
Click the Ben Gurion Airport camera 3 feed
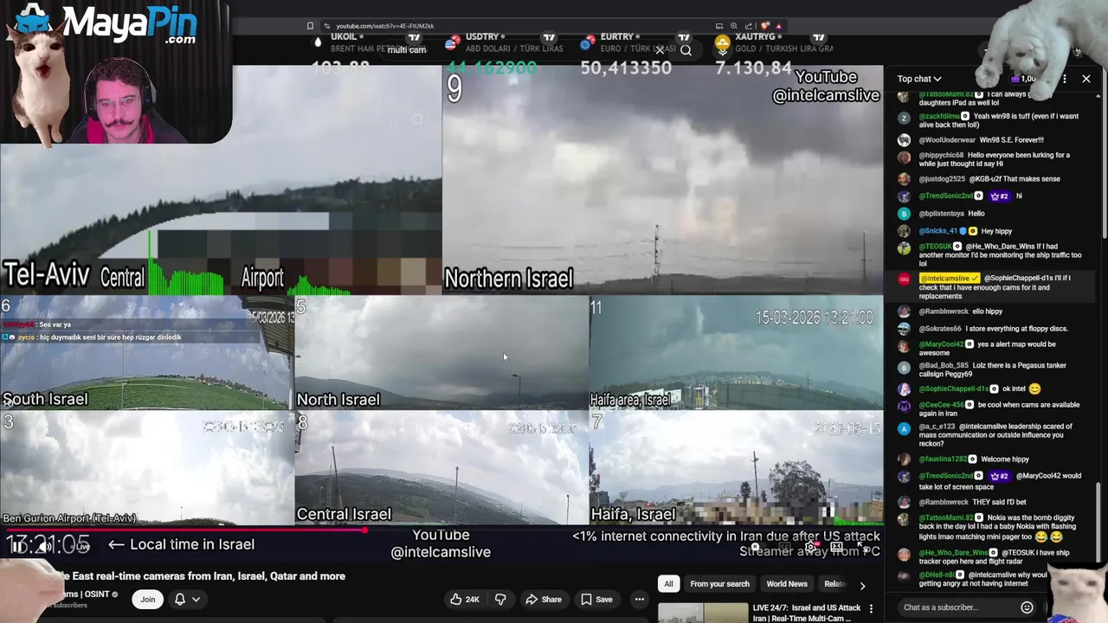(146, 468)
